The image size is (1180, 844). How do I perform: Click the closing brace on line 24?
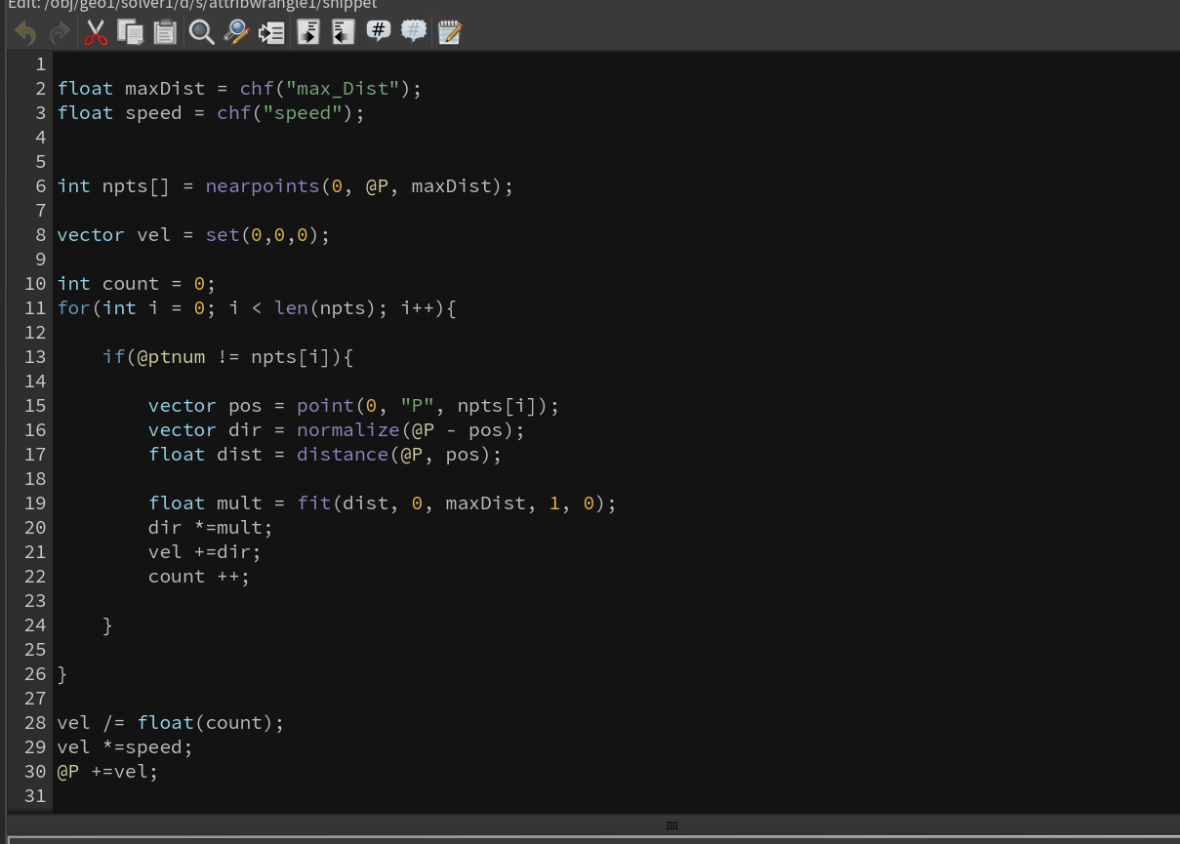coord(107,625)
